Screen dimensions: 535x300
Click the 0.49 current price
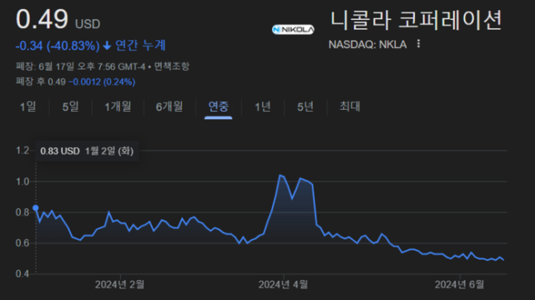pyautogui.click(x=42, y=19)
